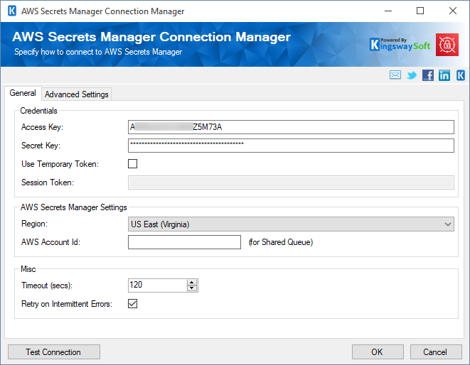Select the General tab
The image size is (470, 365).
tap(23, 93)
